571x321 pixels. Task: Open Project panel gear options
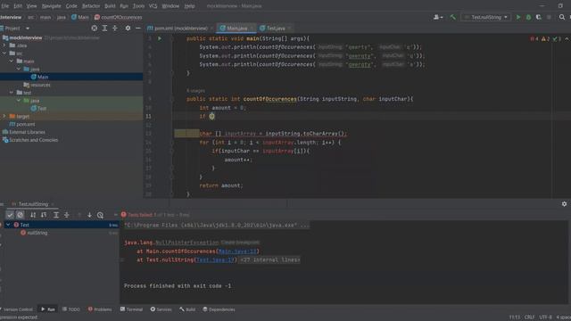[x=128, y=28]
